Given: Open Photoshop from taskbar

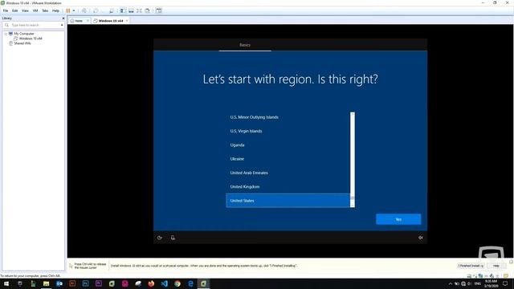Looking at the screenshot, I should click(86, 283).
